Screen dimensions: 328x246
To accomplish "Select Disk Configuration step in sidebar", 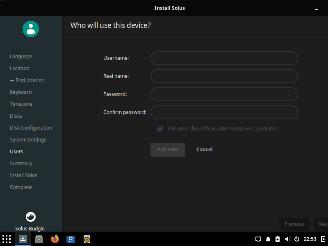I will [x=31, y=128].
